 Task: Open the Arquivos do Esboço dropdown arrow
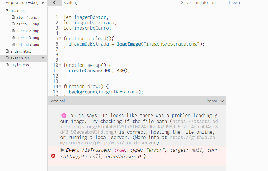click(43, 3)
